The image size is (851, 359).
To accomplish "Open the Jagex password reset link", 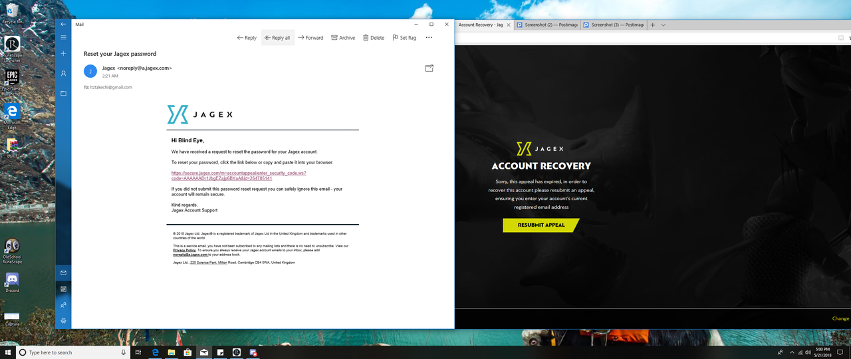I will coord(239,176).
